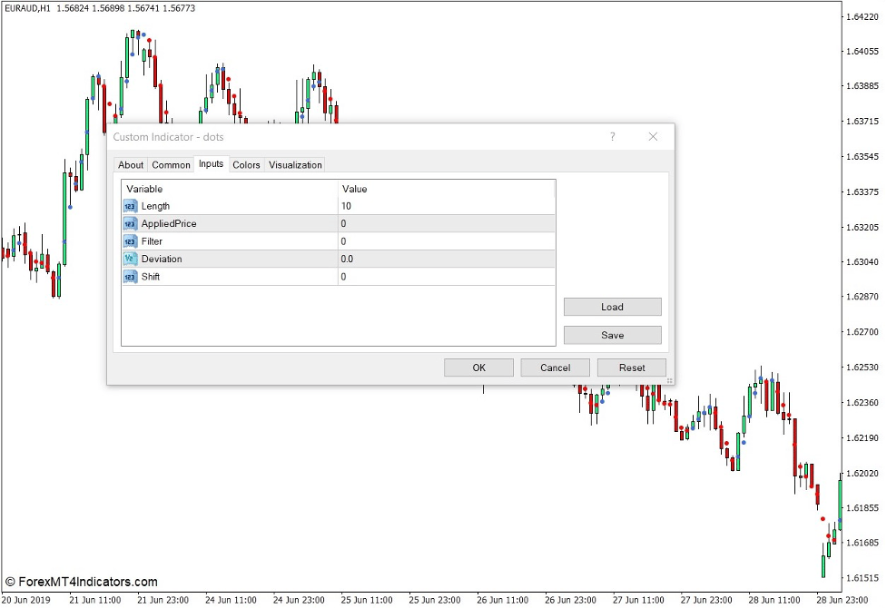
Task: Open dialog help via the question mark icon
Action: click(x=612, y=136)
